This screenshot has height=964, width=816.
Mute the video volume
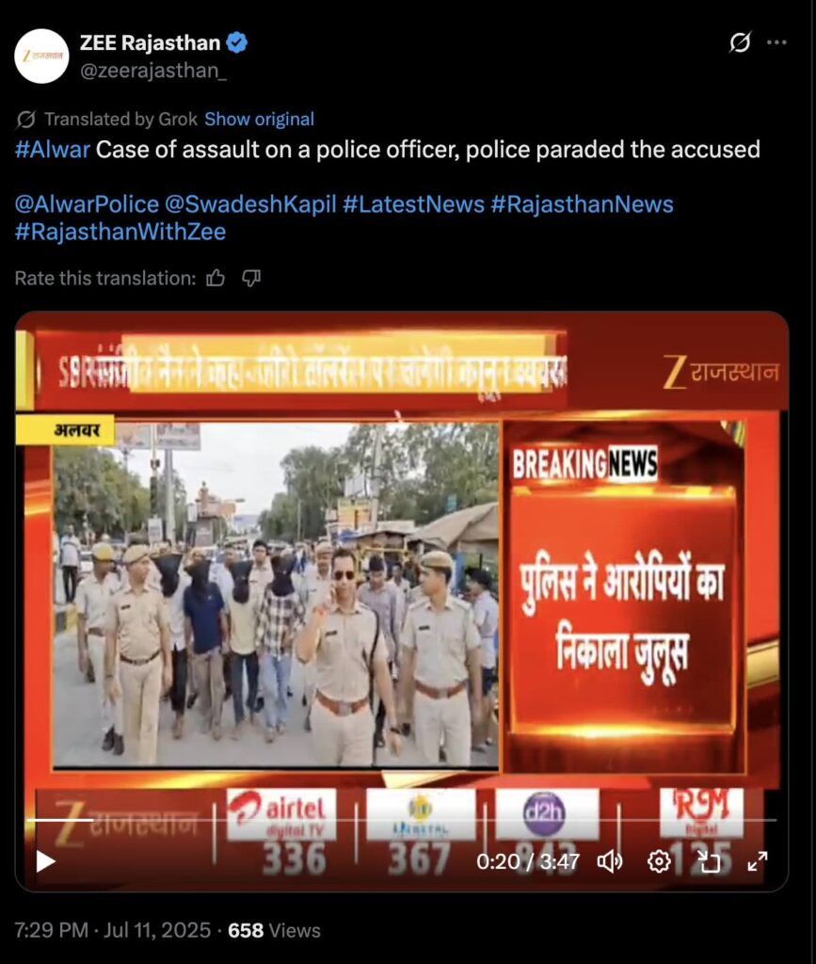pos(610,861)
